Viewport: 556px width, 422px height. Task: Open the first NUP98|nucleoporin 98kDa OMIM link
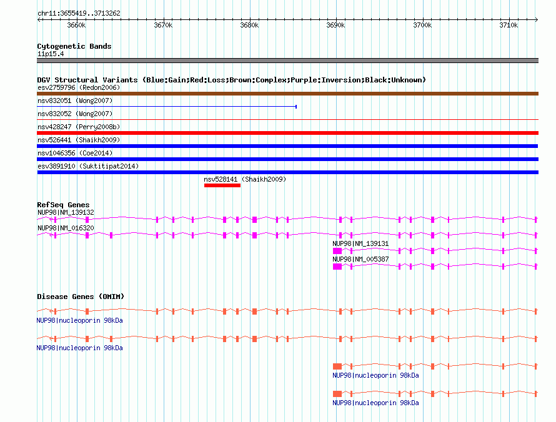80,321
